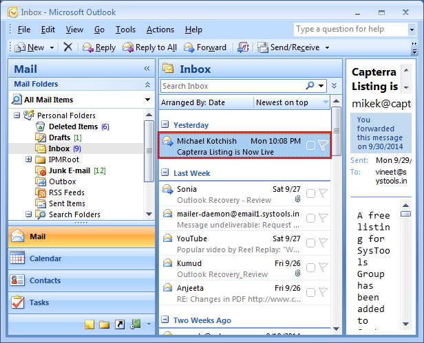Open the File menu
The image size is (424, 343).
tap(24, 30)
